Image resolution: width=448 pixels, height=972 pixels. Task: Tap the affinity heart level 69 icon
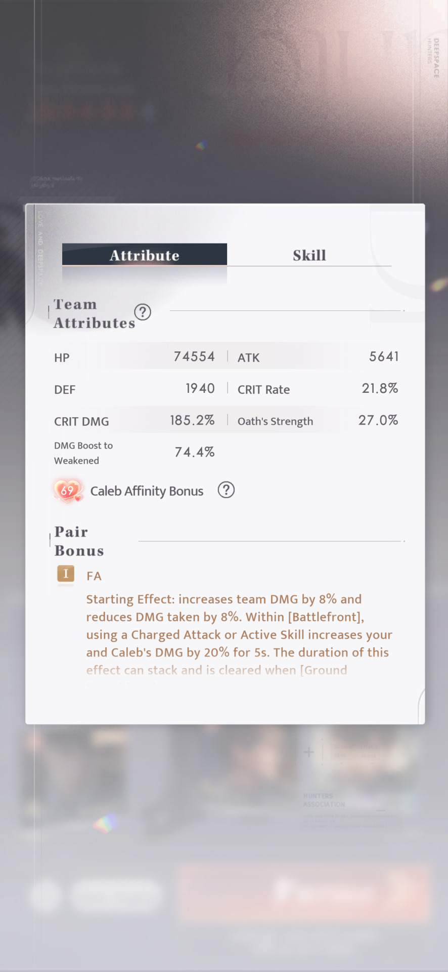click(x=68, y=491)
